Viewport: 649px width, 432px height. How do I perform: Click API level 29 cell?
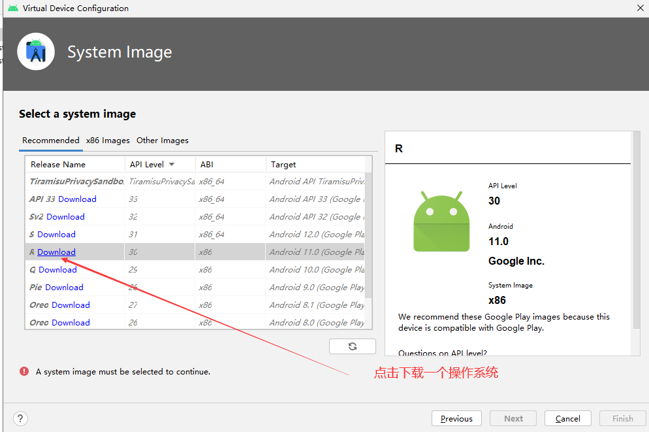click(x=160, y=270)
